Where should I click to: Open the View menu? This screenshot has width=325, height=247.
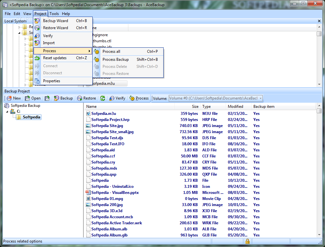point(27,14)
